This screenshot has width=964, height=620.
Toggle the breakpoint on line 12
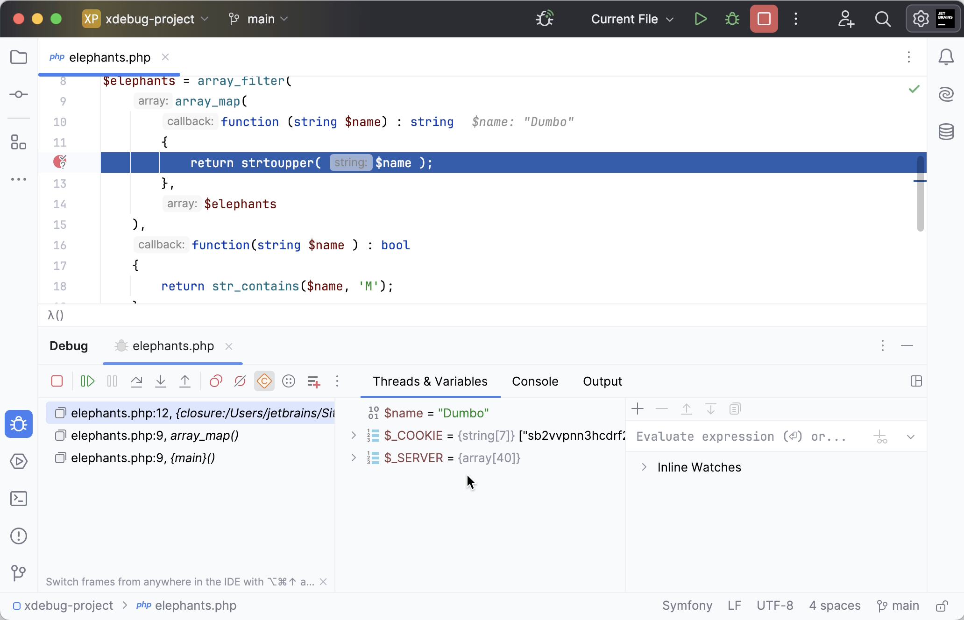tap(60, 162)
